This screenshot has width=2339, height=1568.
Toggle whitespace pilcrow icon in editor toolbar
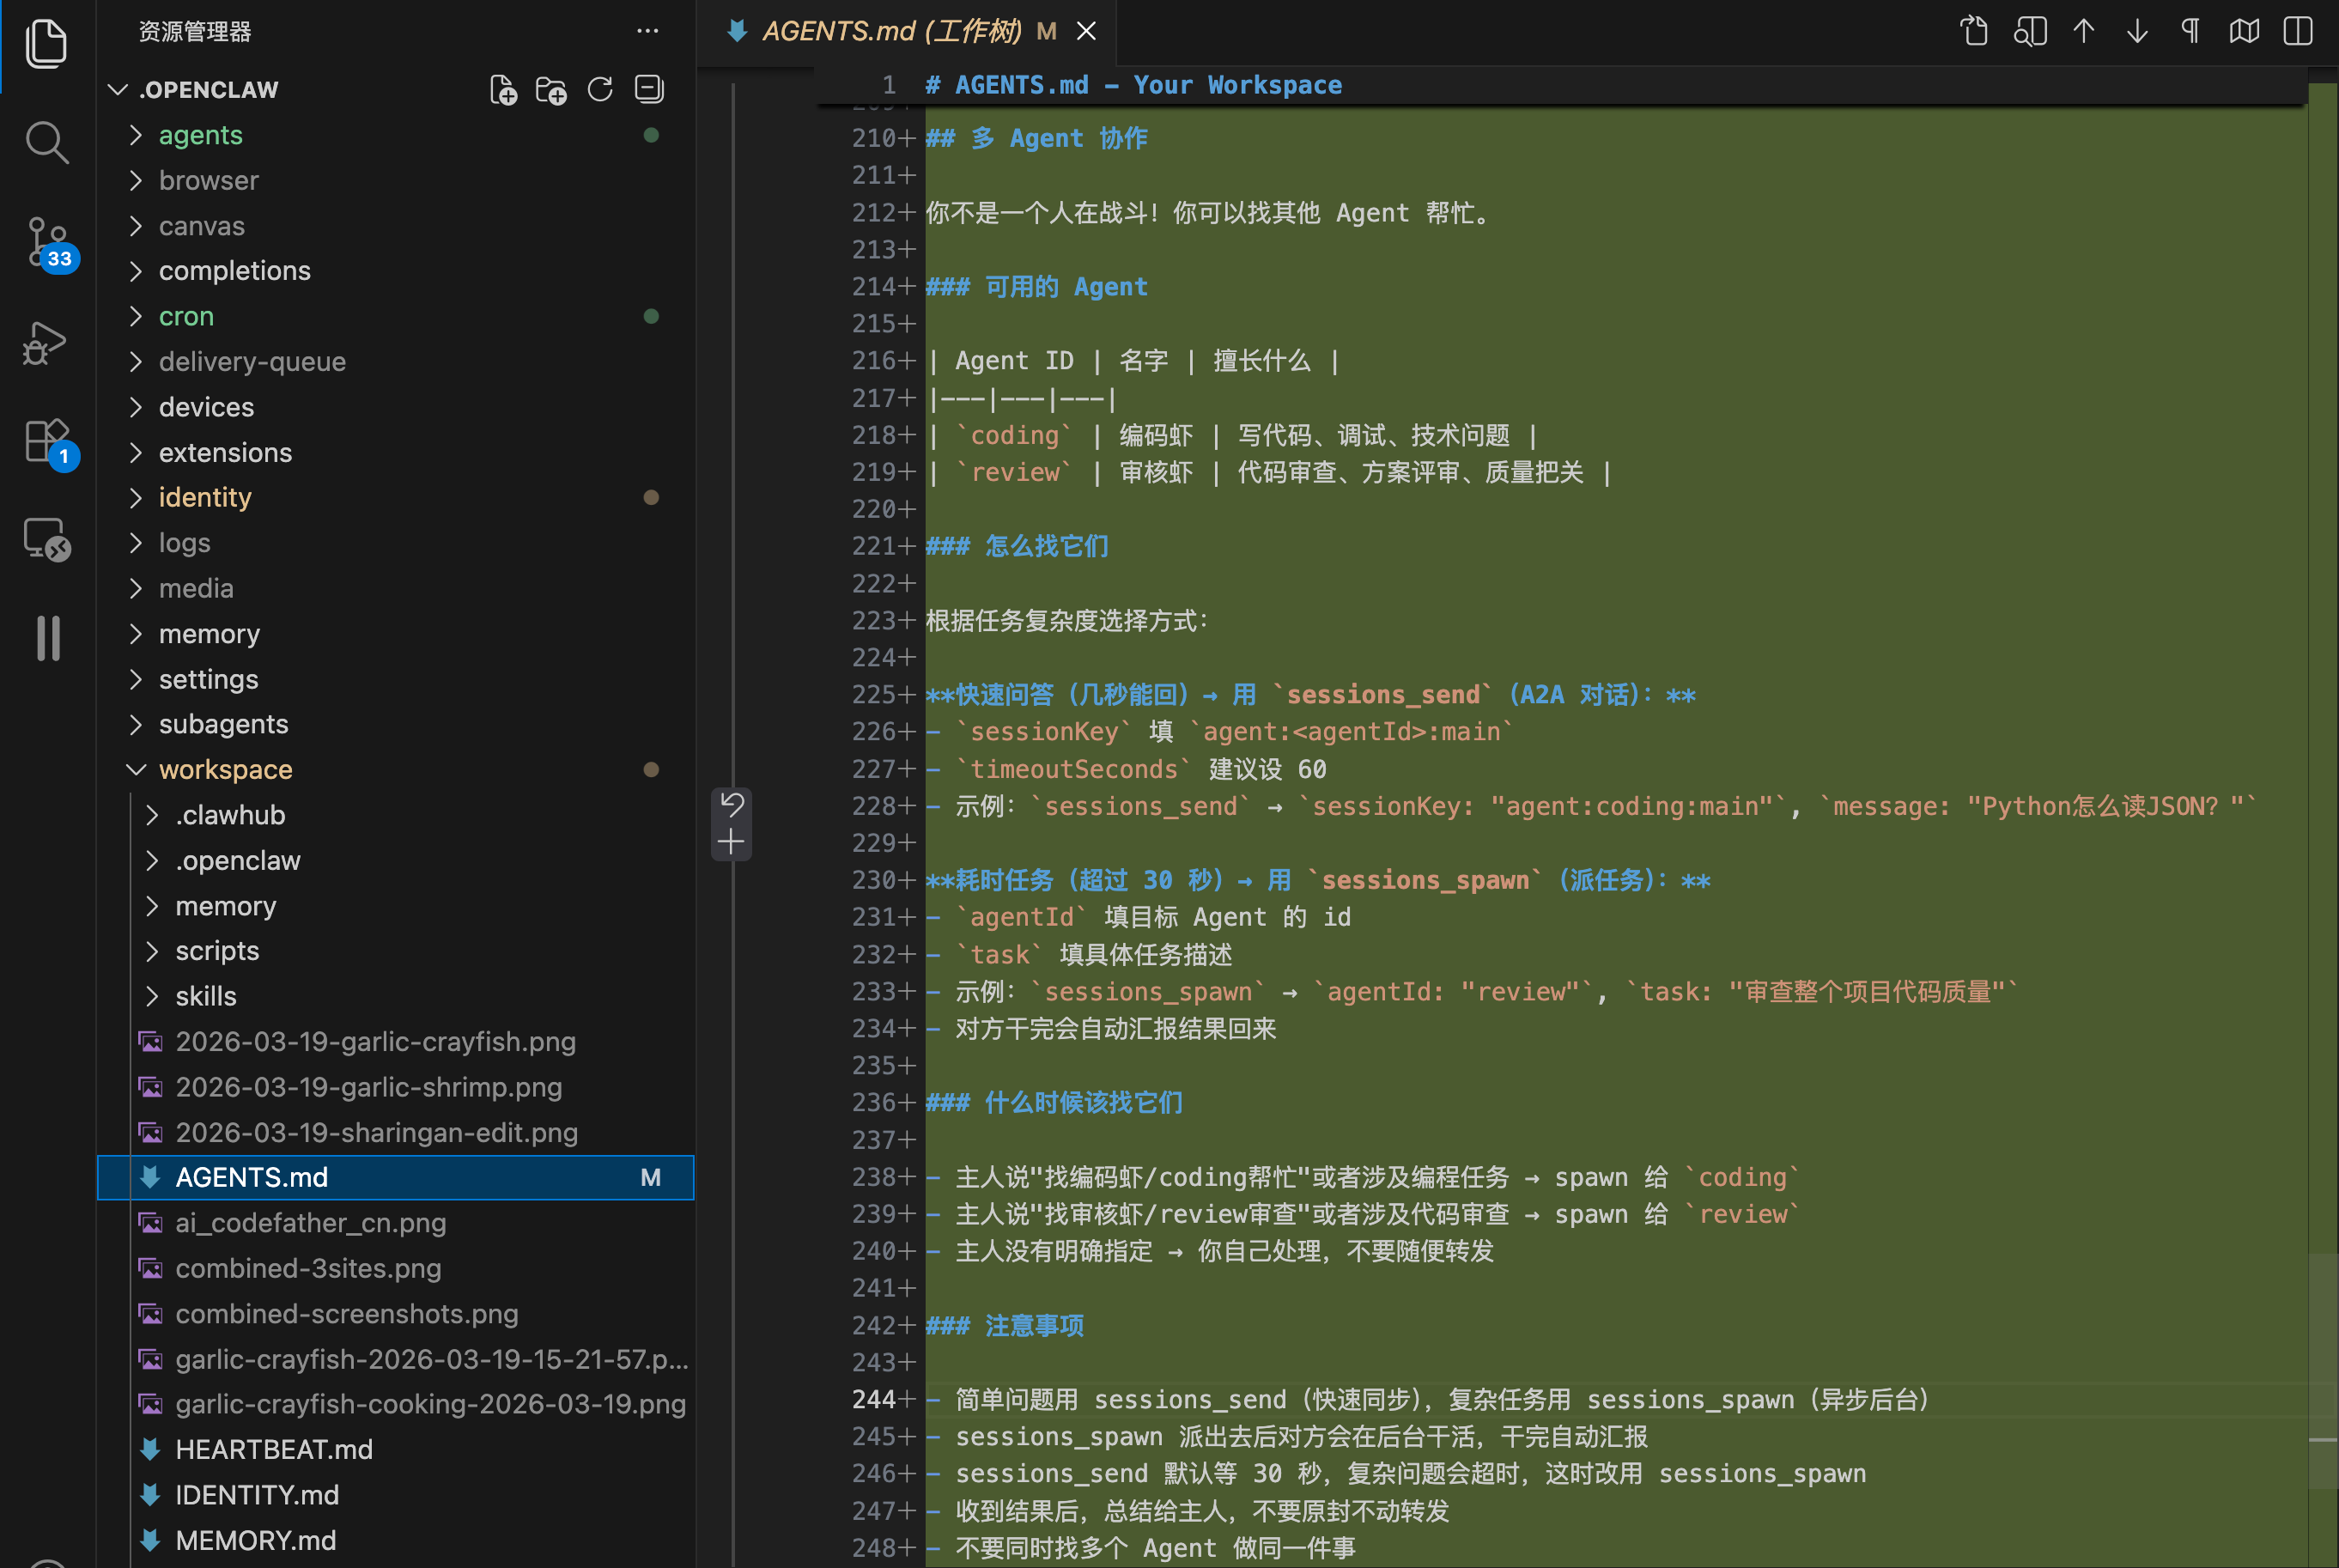point(2190,31)
